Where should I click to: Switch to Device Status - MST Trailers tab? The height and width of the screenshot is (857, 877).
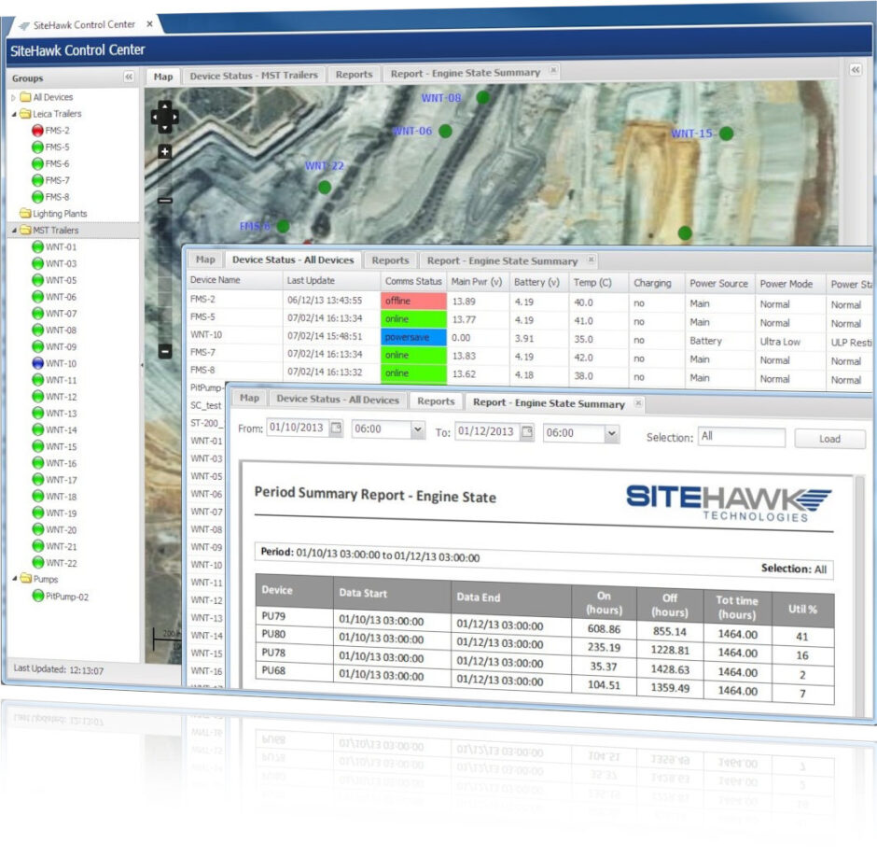point(254,75)
